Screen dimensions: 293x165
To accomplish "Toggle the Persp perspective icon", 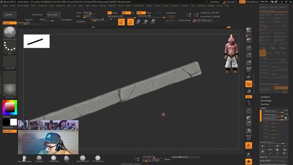I will (x=249, y=69).
